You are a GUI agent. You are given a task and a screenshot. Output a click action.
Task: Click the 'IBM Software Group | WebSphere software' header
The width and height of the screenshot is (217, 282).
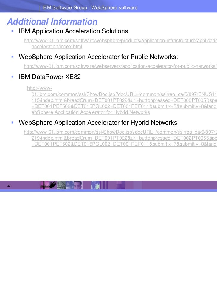tap(90, 7)
